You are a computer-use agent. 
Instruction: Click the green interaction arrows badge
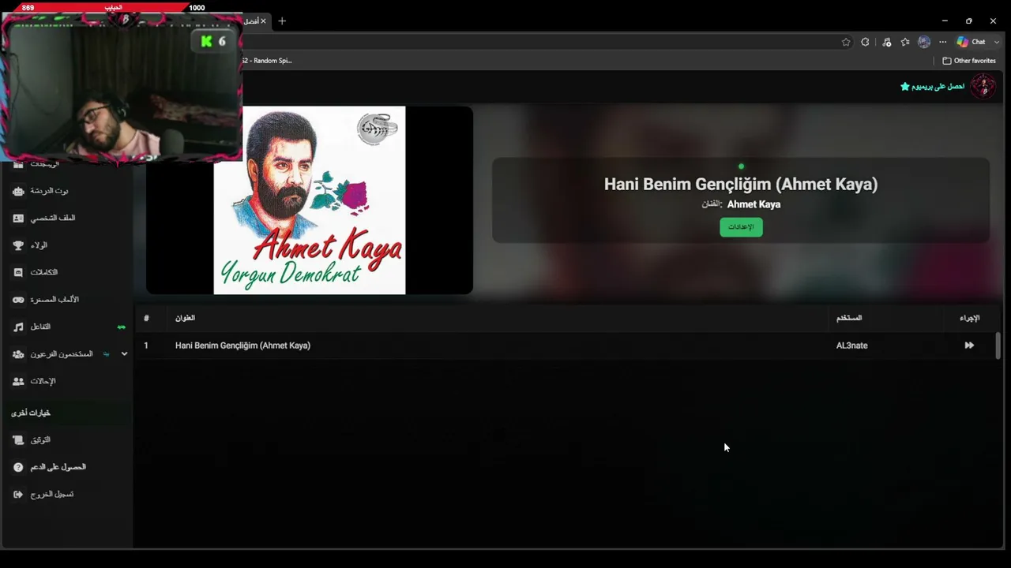pyautogui.click(x=121, y=327)
